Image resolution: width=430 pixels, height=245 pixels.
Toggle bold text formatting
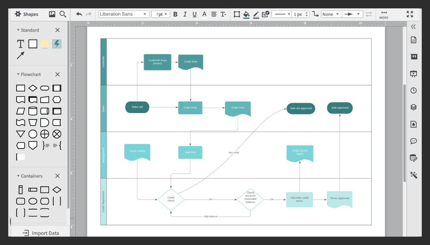pos(175,14)
